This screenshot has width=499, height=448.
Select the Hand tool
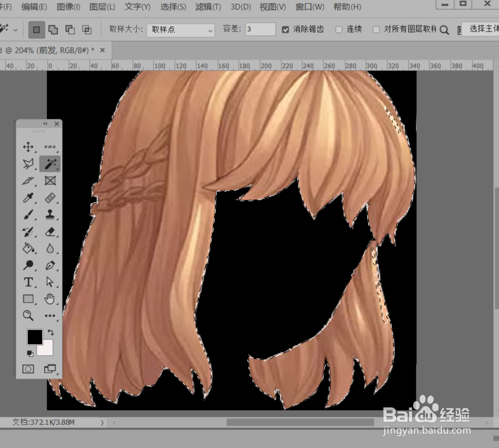(x=50, y=299)
